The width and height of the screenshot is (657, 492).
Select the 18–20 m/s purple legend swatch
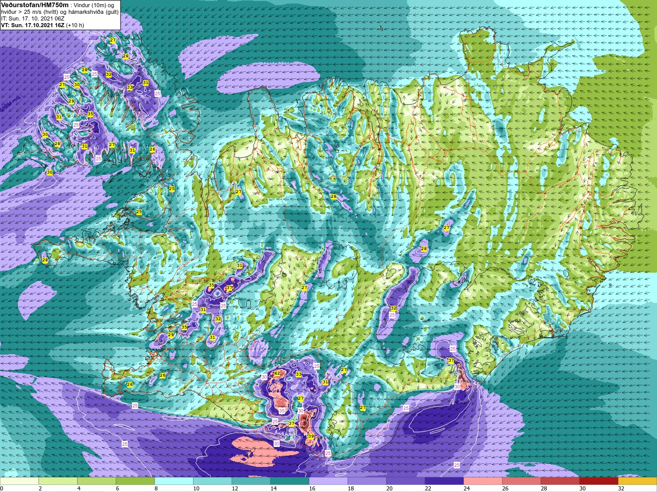(x=367, y=481)
